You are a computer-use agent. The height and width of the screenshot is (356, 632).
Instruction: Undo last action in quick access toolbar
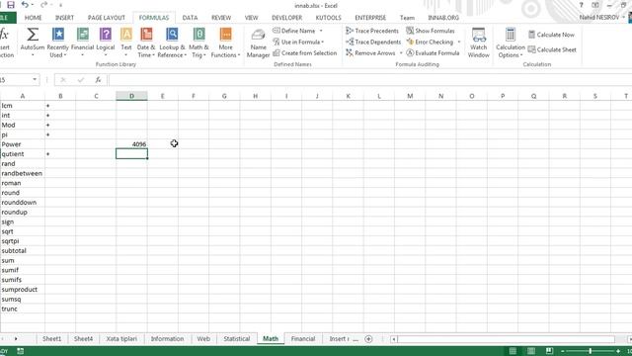coord(25,5)
